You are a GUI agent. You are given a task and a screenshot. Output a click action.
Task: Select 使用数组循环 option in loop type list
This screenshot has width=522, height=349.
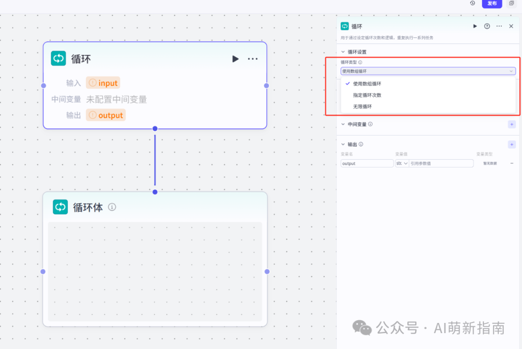[367, 84]
